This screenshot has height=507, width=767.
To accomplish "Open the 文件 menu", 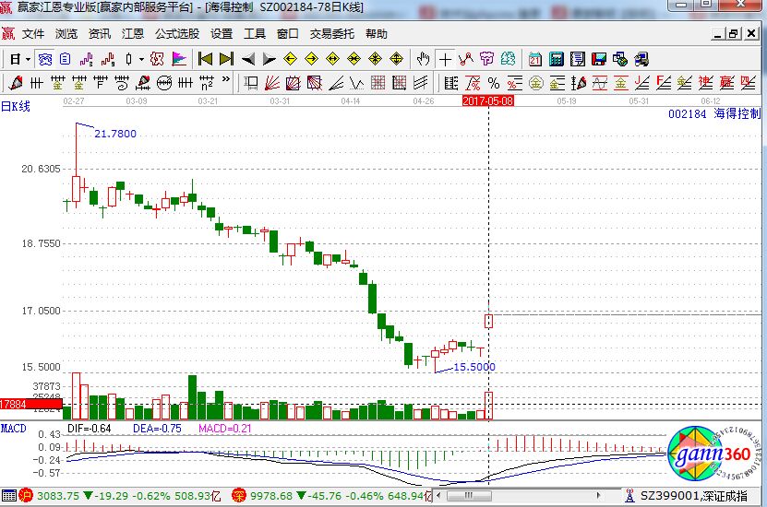I will 33,34.
